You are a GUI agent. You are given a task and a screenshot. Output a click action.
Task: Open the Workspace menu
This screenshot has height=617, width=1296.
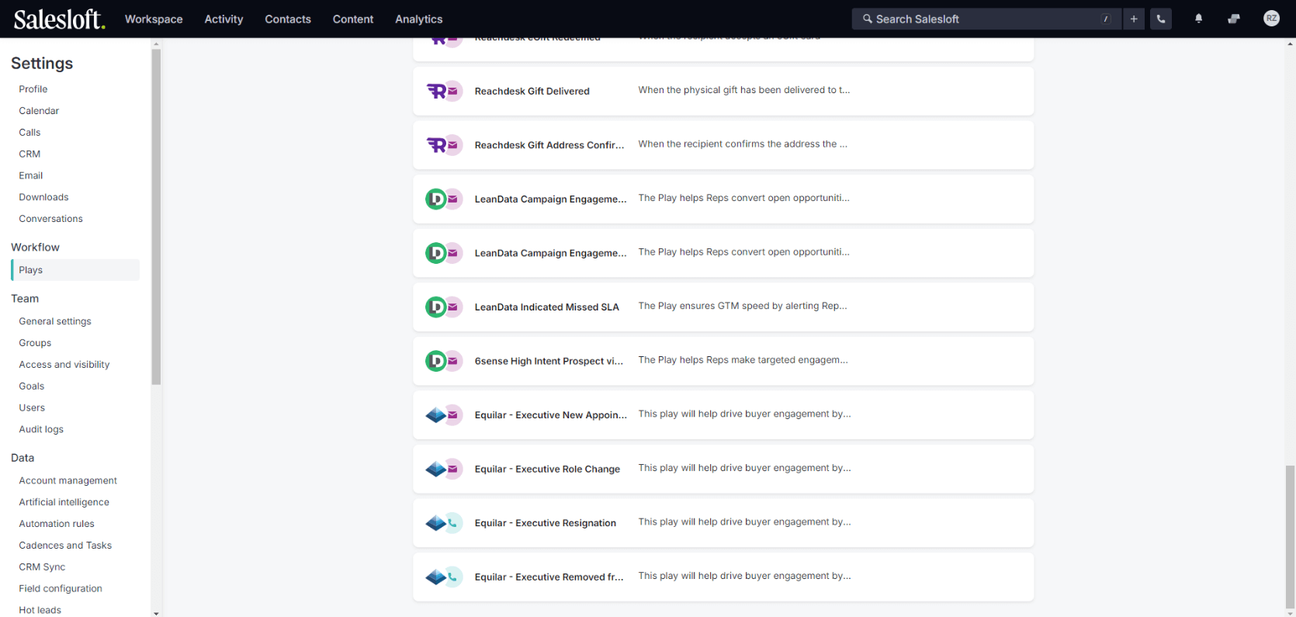coord(154,19)
